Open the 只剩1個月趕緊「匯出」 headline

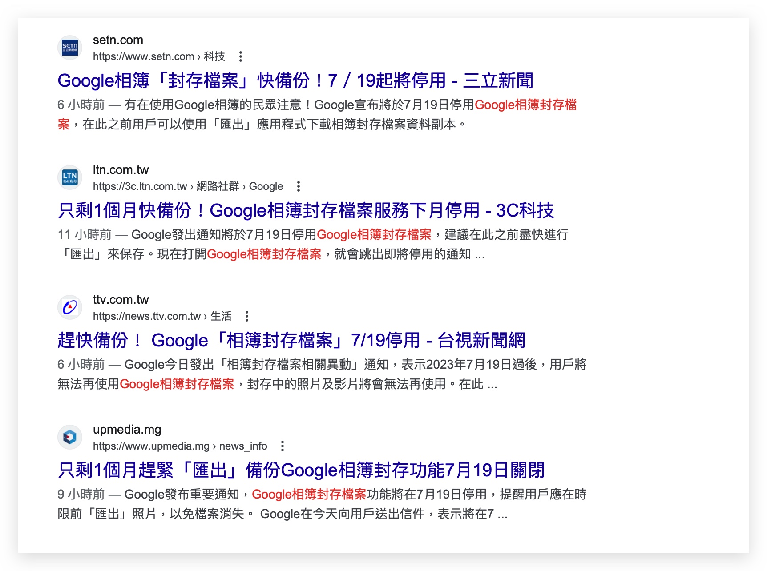(301, 470)
